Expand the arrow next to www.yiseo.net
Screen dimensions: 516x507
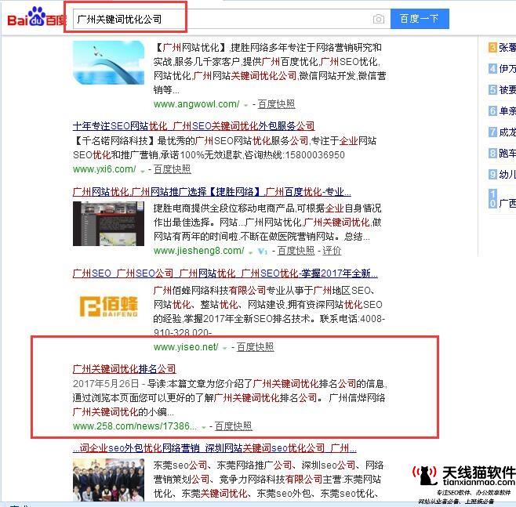[225, 348]
